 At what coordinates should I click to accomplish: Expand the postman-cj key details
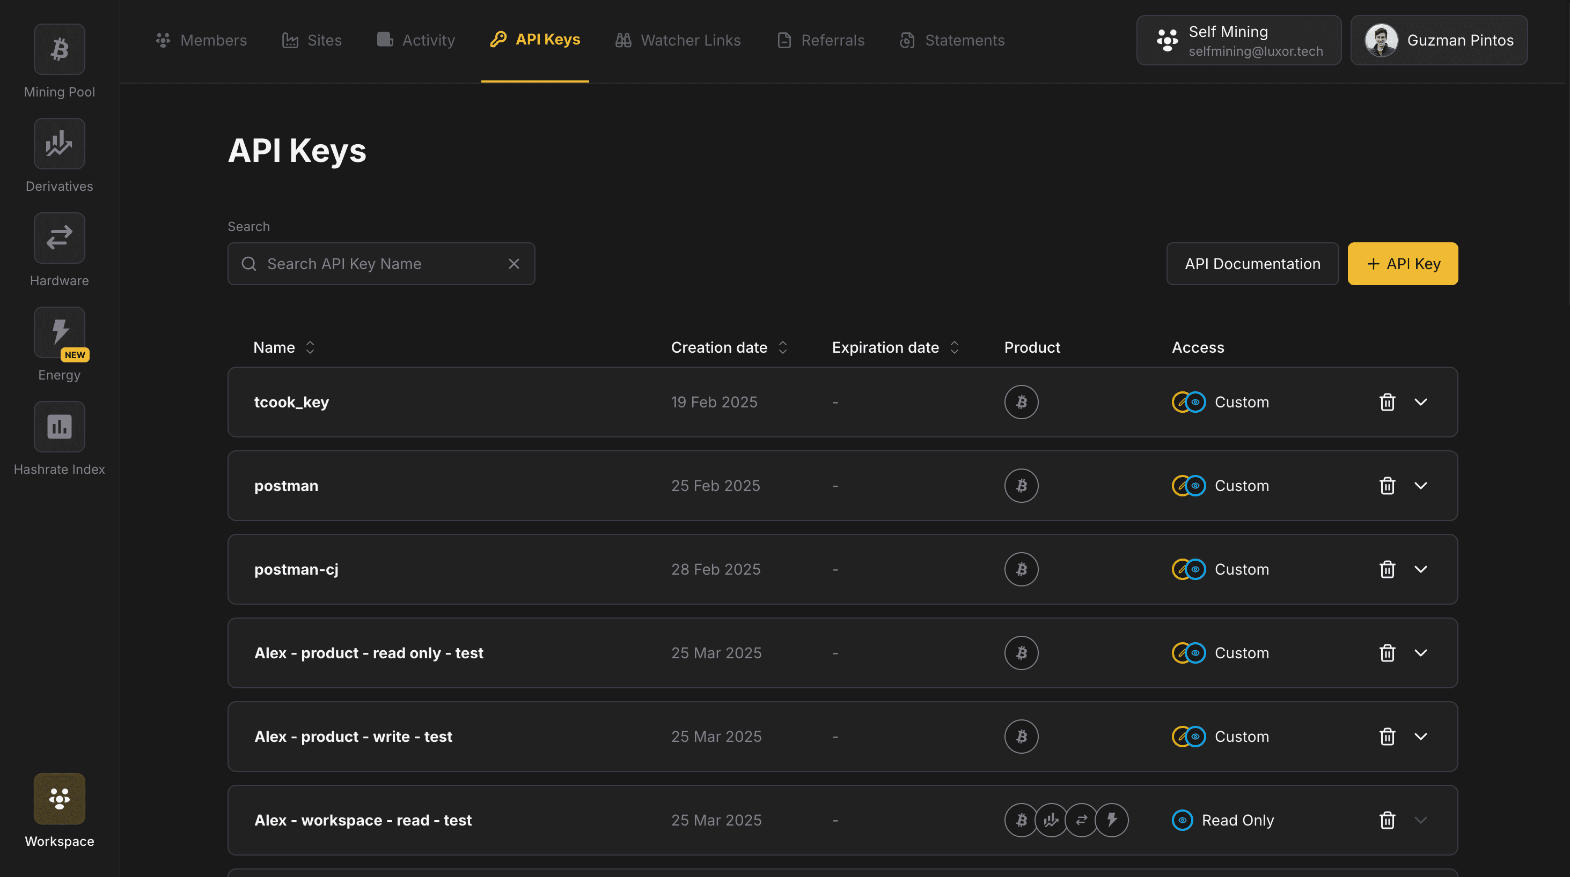click(x=1422, y=569)
